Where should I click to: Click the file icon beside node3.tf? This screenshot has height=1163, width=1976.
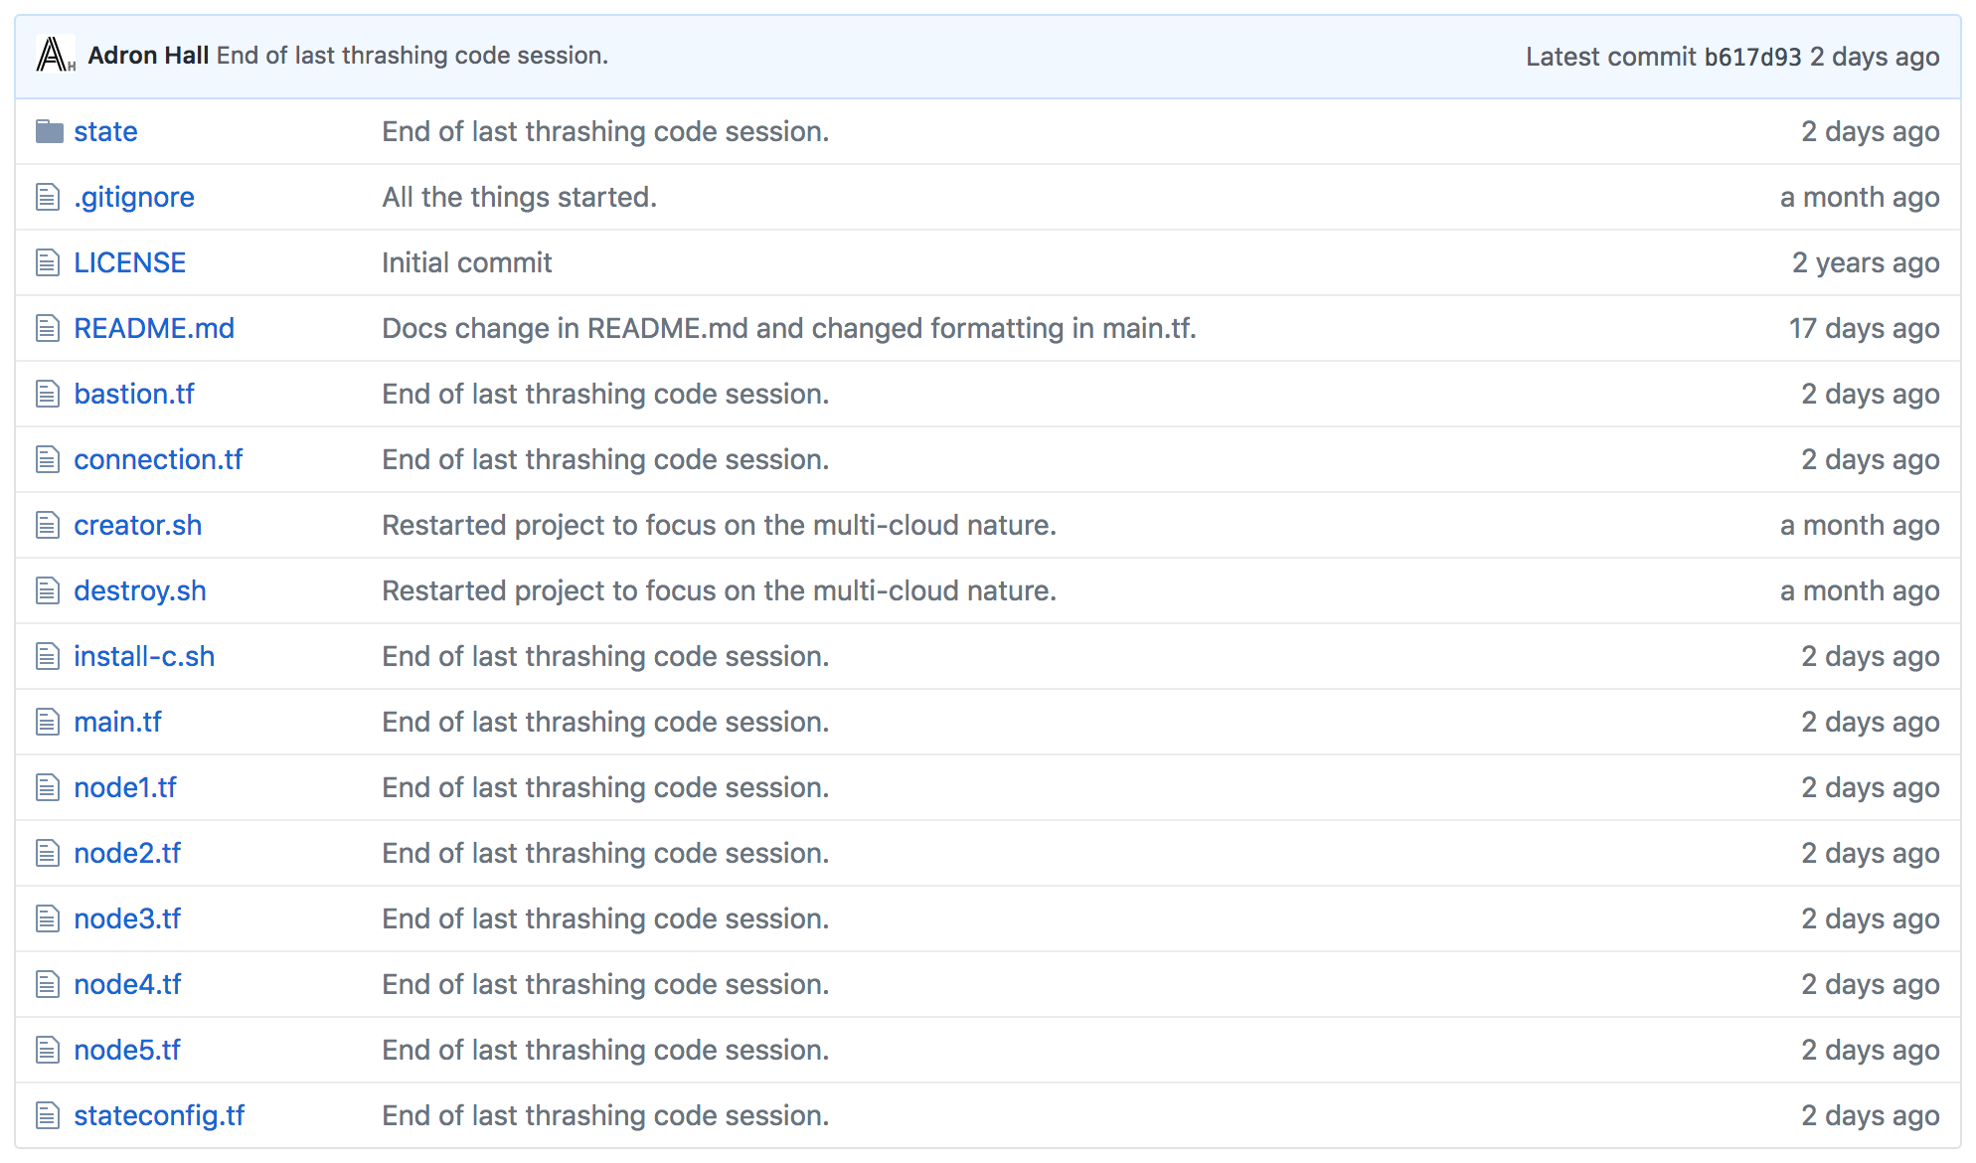click(48, 918)
